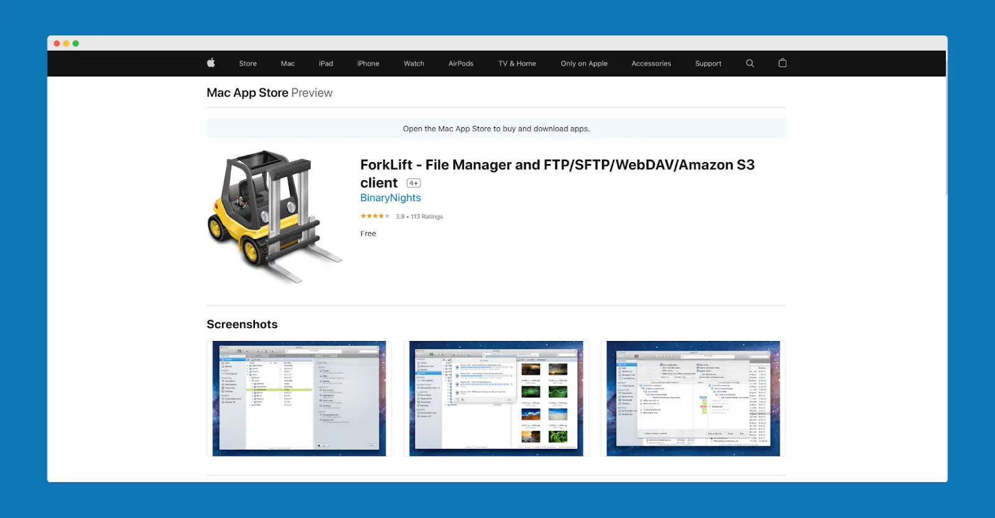This screenshot has width=995, height=518.
Task: Open the shopping bag icon
Action: [x=782, y=63]
